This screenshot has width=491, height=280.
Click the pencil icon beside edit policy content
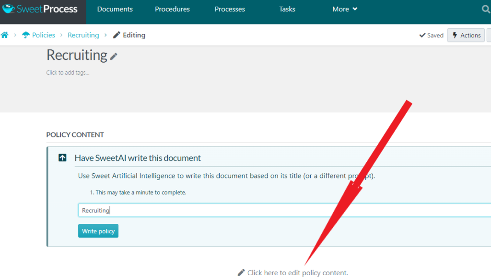coord(241,272)
